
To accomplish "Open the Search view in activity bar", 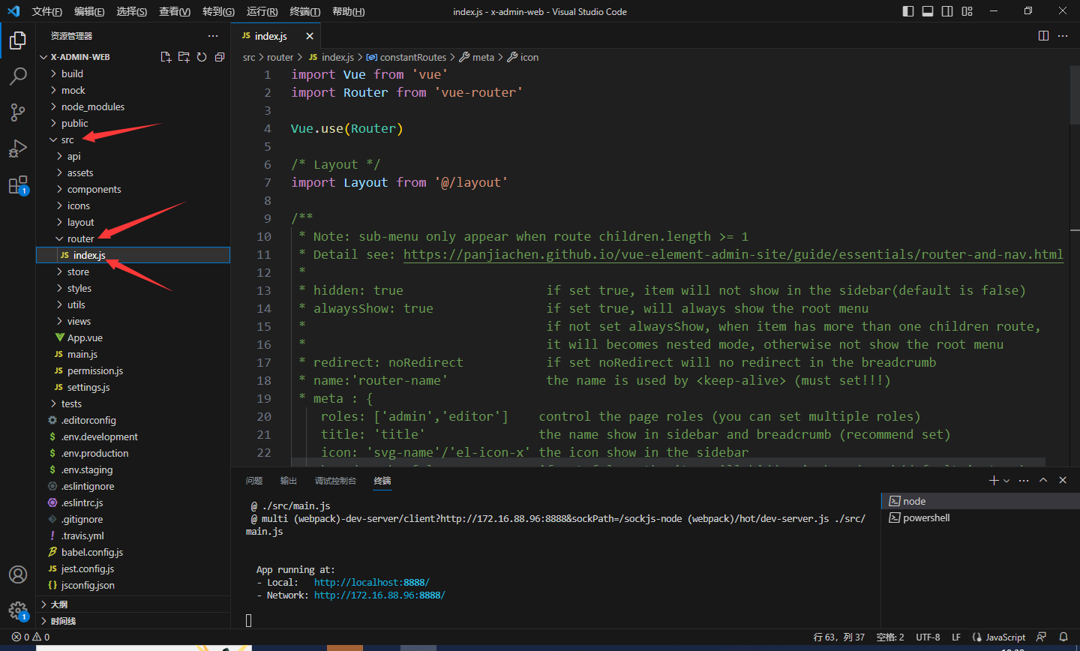I will (x=18, y=76).
